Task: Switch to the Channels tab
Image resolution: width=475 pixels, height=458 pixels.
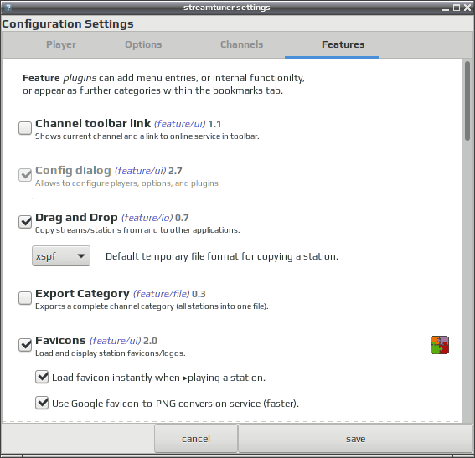Action: 242,44
